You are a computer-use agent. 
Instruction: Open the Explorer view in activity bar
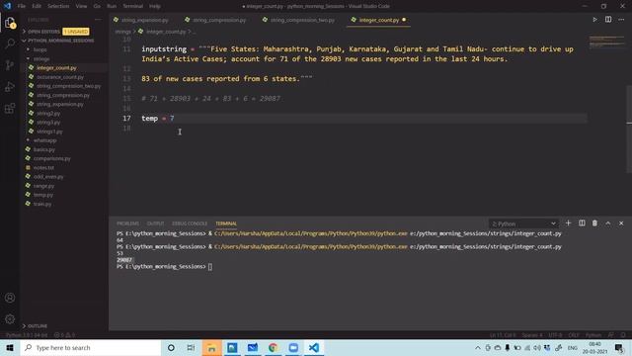10,23
